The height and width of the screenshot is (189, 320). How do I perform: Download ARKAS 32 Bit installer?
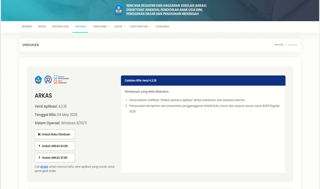[x=55, y=158]
